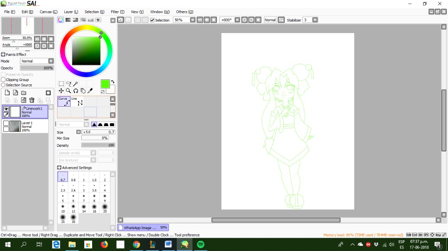
Task: Choose the Curve pen tool
Action: [64, 101]
